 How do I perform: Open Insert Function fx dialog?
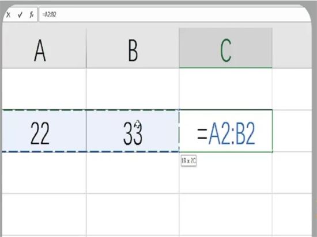pyautogui.click(x=32, y=15)
